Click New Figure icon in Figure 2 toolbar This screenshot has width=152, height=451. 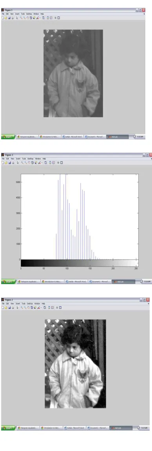coord(2,307)
